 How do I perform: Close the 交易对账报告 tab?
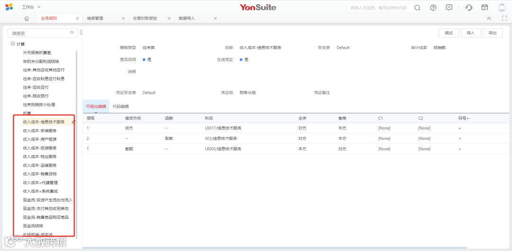(169, 18)
